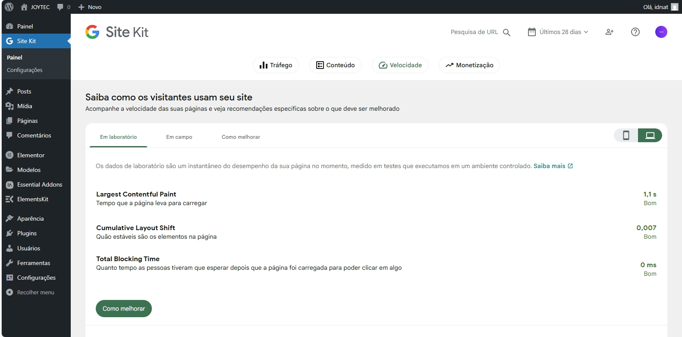Expand the Olá, idrsat user menu
Viewport: 682px width, 337px height.
(660, 7)
